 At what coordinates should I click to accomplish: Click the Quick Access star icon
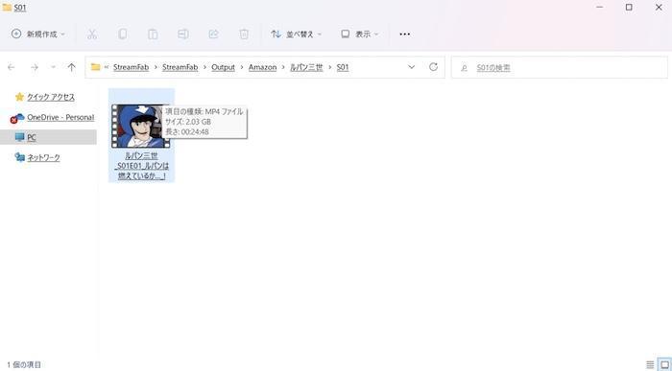[x=19, y=97]
